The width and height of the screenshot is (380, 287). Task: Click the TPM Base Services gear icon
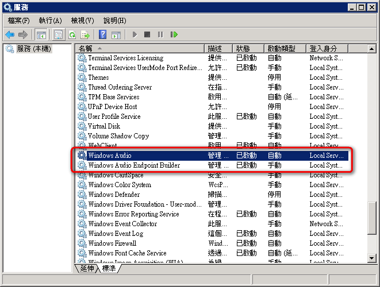(82, 97)
